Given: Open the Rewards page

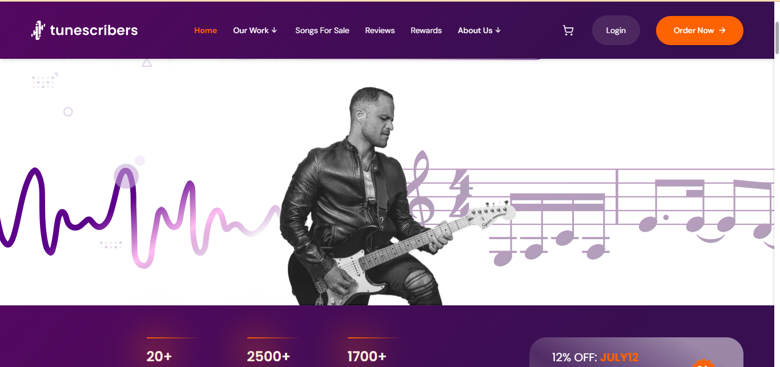Looking at the screenshot, I should point(426,30).
